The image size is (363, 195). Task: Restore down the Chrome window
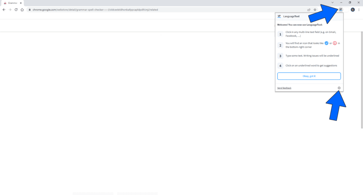coord(350,2)
